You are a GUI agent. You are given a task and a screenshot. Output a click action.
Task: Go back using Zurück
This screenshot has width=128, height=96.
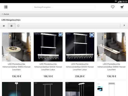point(6,14)
